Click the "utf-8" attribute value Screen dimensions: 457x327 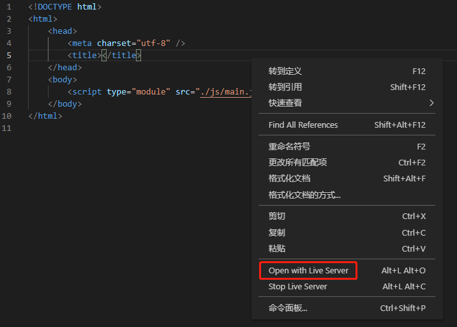tap(153, 43)
